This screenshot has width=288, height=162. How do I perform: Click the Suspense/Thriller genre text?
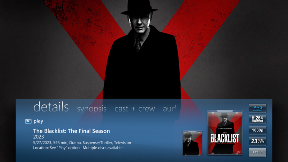(97, 143)
